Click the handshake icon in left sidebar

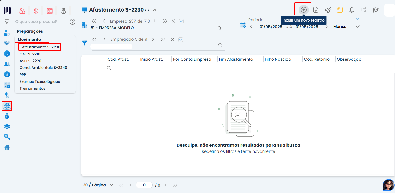click(x=7, y=43)
